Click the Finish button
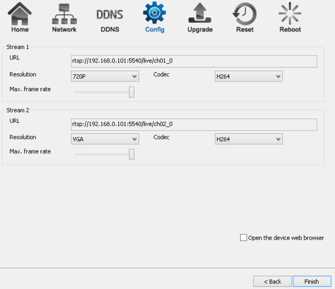This screenshot has width=335, height=289. (x=312, y=282)
